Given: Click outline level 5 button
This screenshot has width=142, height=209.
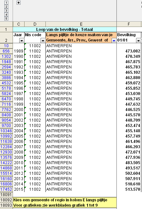Looking at the screenshot, I should click(6, 19).
